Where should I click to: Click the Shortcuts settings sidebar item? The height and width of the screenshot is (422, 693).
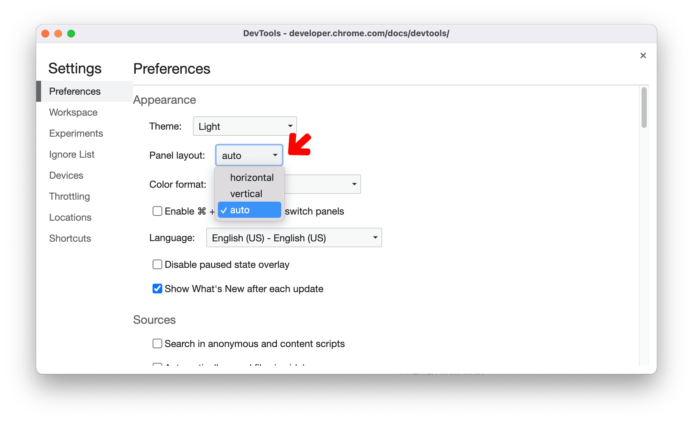pos(69,238)
